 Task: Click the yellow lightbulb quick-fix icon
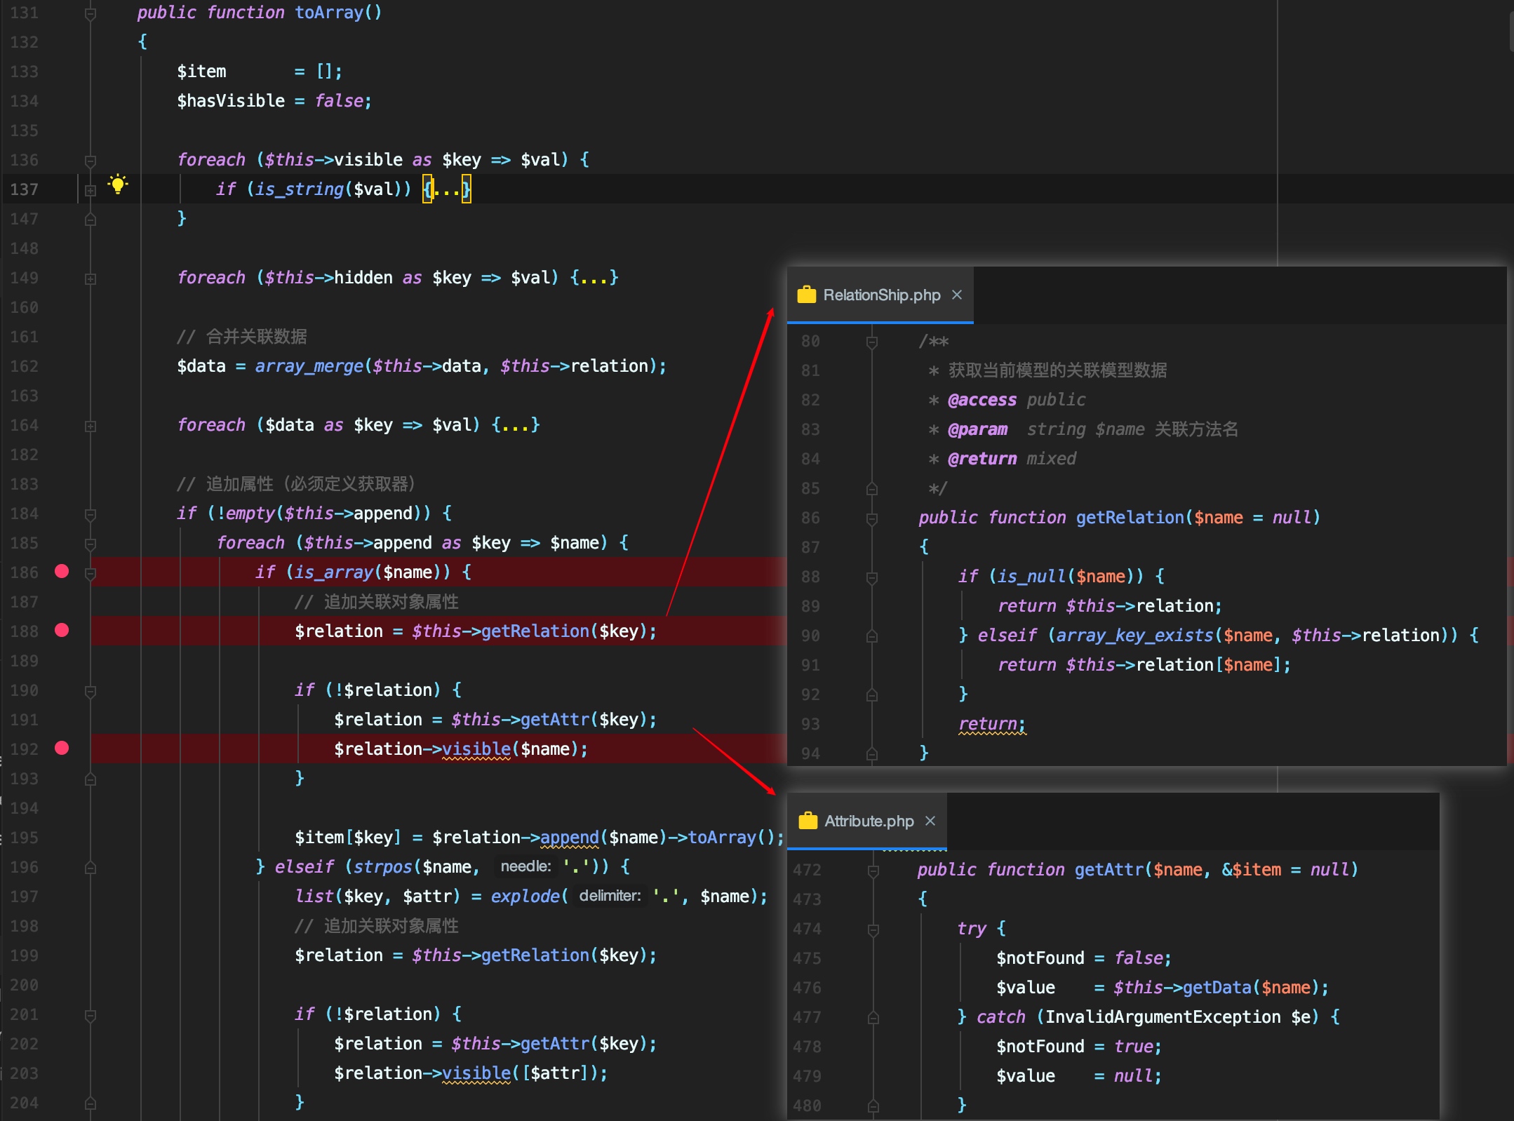click(x=118, y=184)
